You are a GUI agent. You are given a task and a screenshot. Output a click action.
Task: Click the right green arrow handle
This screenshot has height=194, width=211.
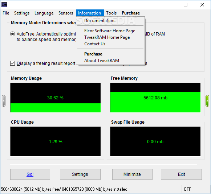207,101
